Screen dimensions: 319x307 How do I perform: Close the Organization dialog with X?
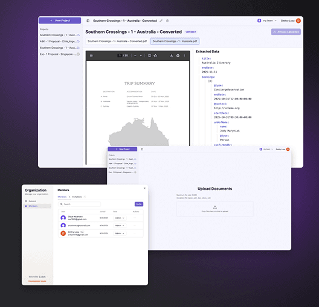tap(144, 188)
